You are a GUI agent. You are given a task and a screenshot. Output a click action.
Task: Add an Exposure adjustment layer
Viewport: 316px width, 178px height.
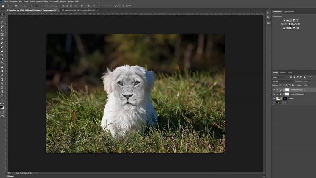pyautogui.click(x=294, y=20)
